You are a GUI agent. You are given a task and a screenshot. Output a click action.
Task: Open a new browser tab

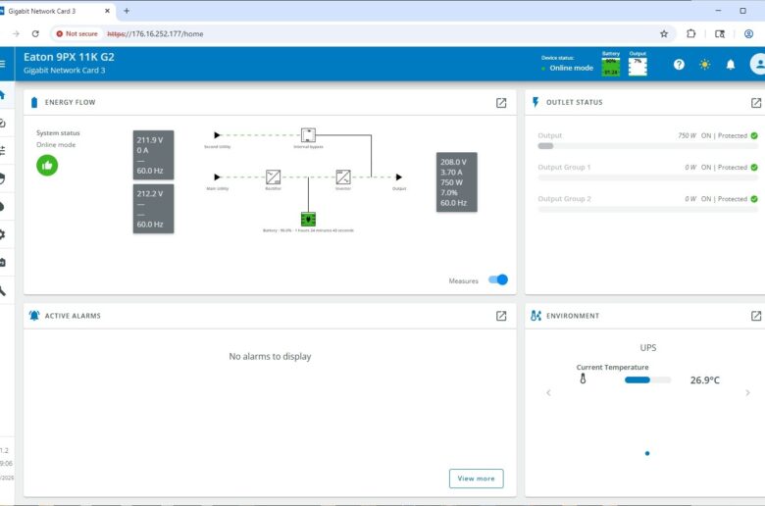[126, 11]
